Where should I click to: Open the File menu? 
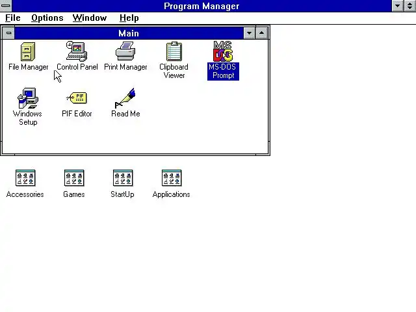[13, 18]
